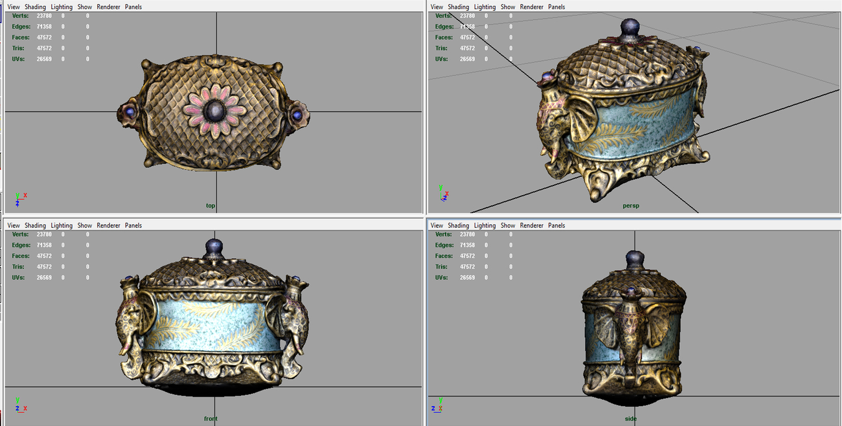Click the Edges count readout in the persp viewport
This screenshot has height=426, width=842.
[x=467, y=26]
